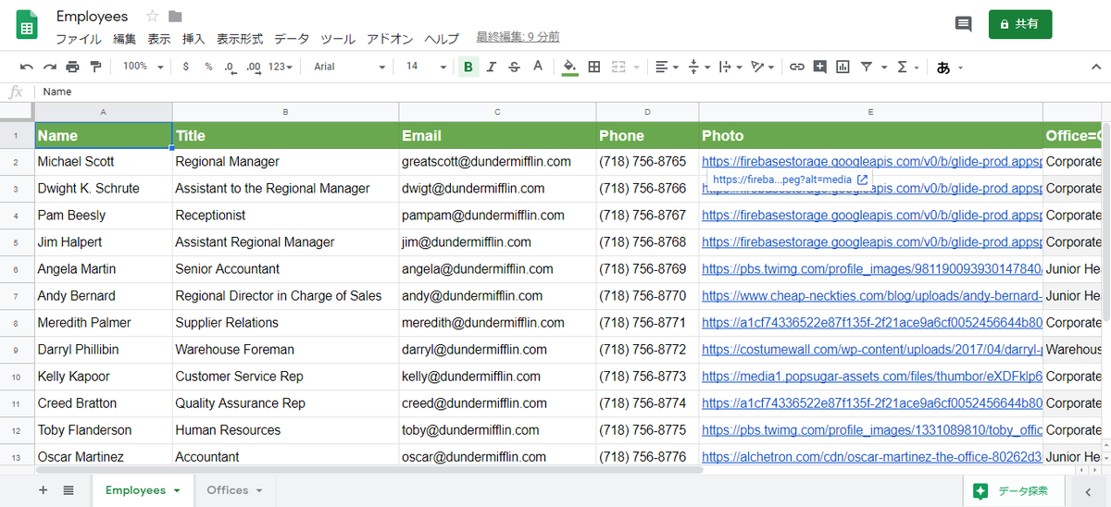Viewport: 1111px width, 507px height.
Task: Open the 挿入 menu
Action: coord(193,39)
